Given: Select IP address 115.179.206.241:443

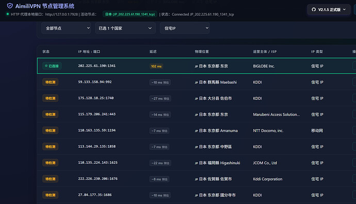Looking at the screenshot, I should pos(96,114).
